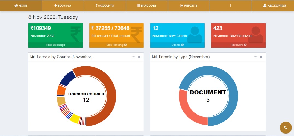Open the HOME menu item

21,6
